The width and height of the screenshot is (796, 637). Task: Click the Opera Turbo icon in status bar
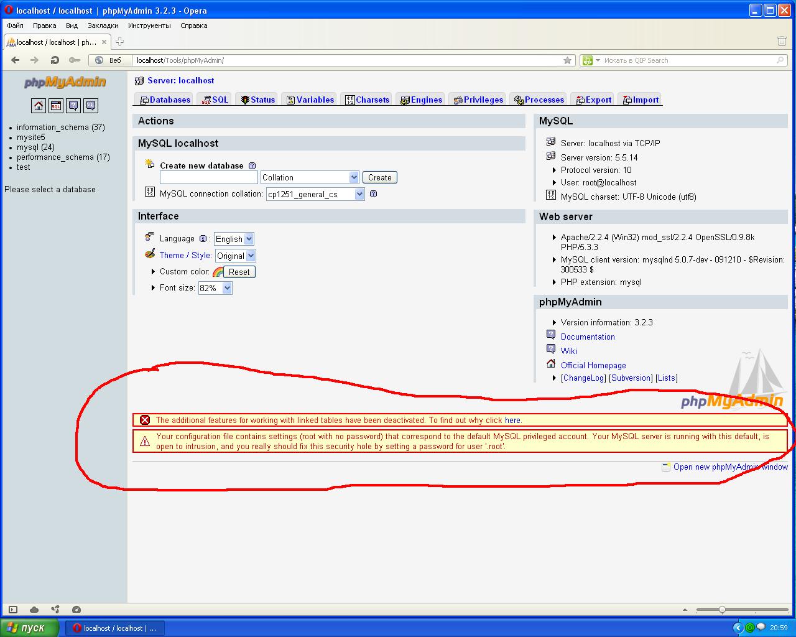pos(76,610)
